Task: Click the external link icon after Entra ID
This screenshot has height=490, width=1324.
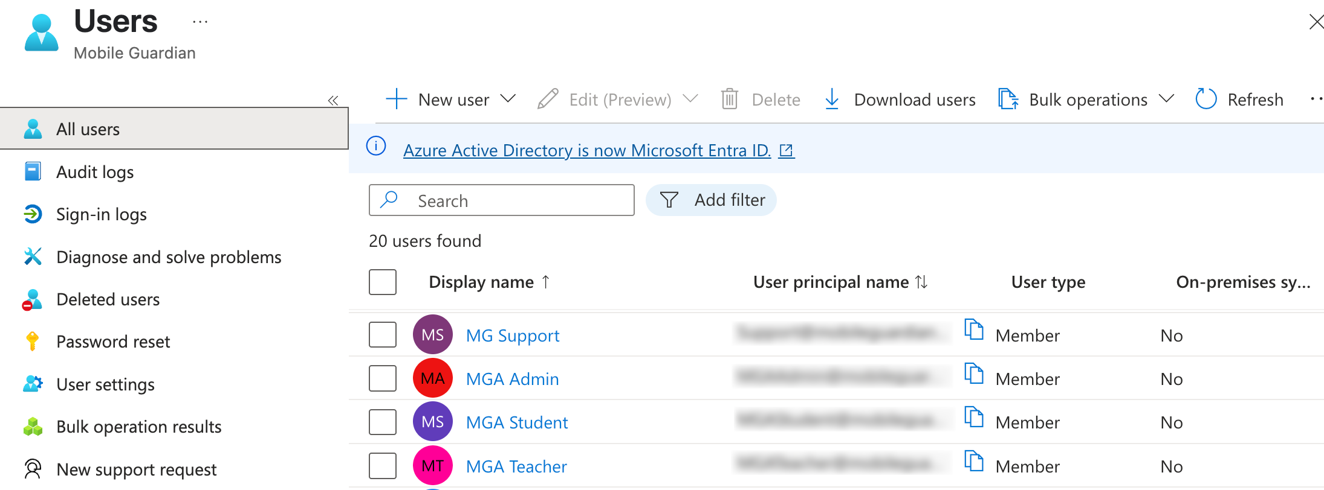Action: (x=786, y=150)
